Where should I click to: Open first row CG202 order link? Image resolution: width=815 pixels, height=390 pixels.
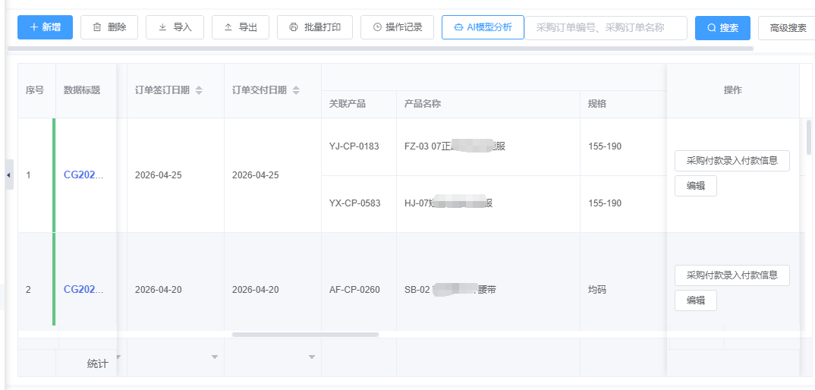[83, 175]
